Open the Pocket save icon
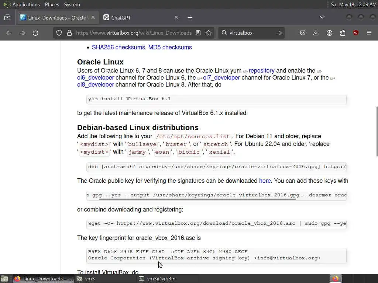 [303, 33]
